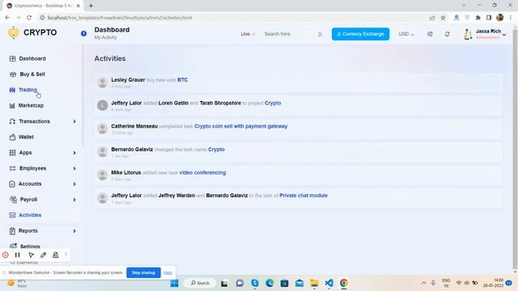The height and width of the screenshot is (291, 518).
Task: Open Chrome extensions puzzle icon
Action: [478, 18]
